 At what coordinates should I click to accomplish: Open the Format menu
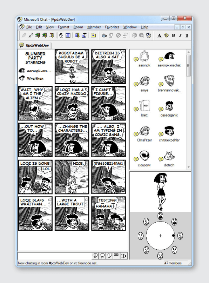click(x=63, y=27)
